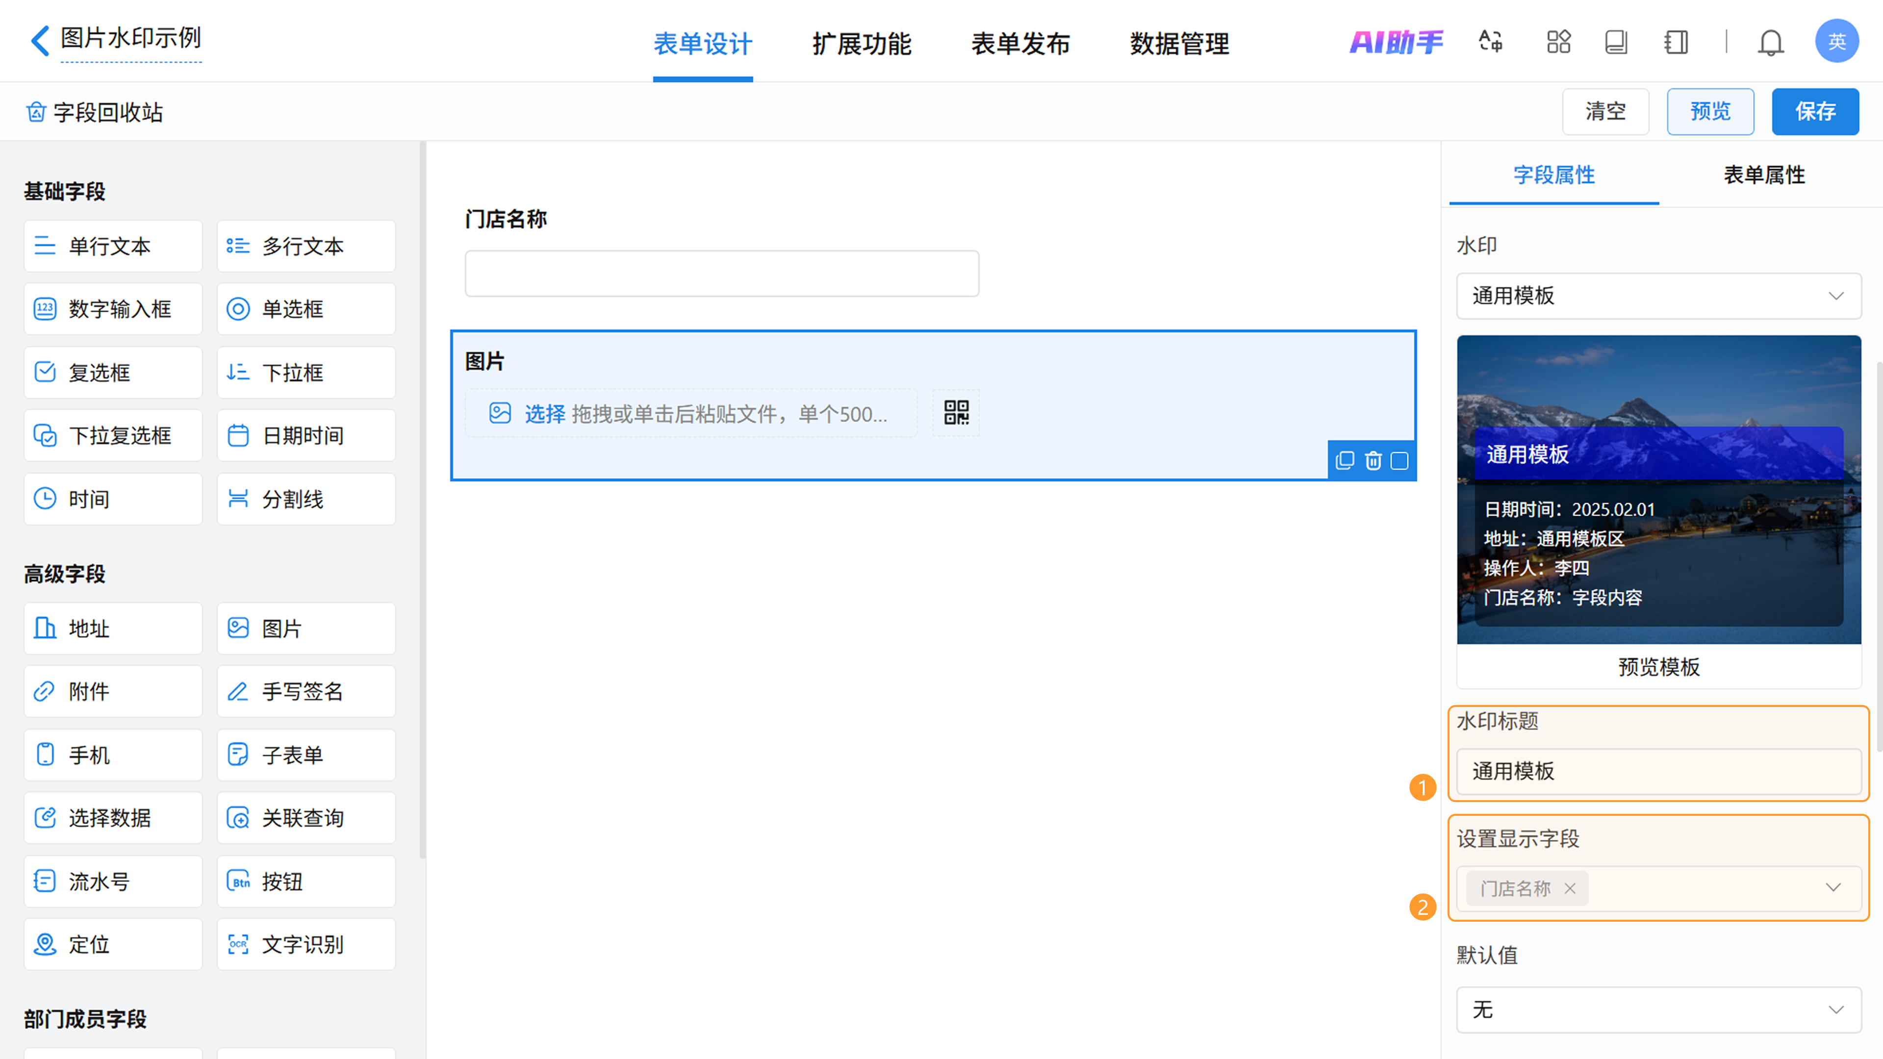Expand the 水印 template dropdown
The height and width of the screenshot is (1059, 1883).
point(1658,296)
